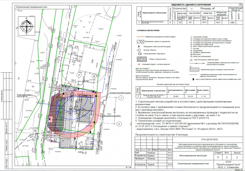Click the Строительный объем header
Screen dimensions: 245x171
(x=236, y=9)
